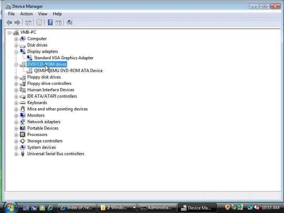Select the Portable Devices label
This screenshot has width=284, height=213.
coord(43,128)
